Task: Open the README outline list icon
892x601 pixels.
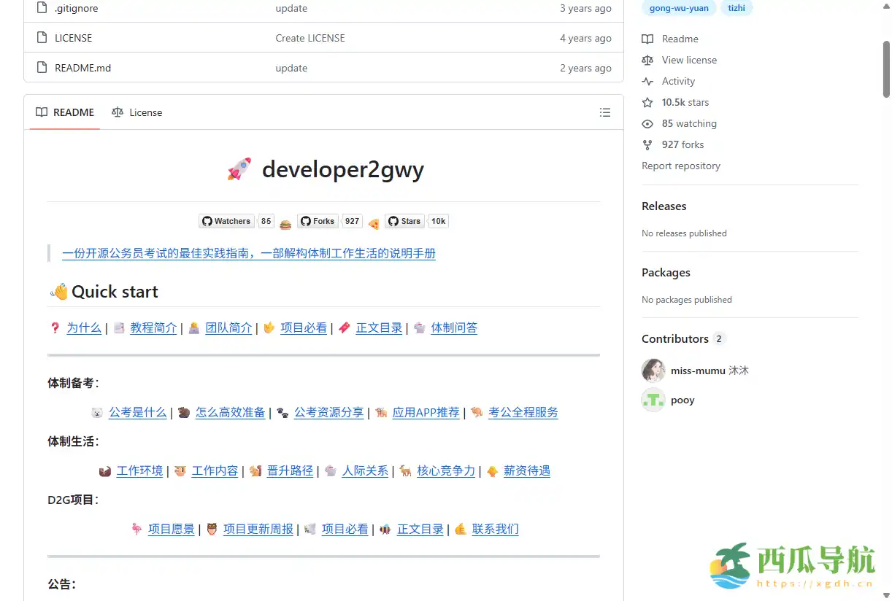Action: [x=605, y=112]
